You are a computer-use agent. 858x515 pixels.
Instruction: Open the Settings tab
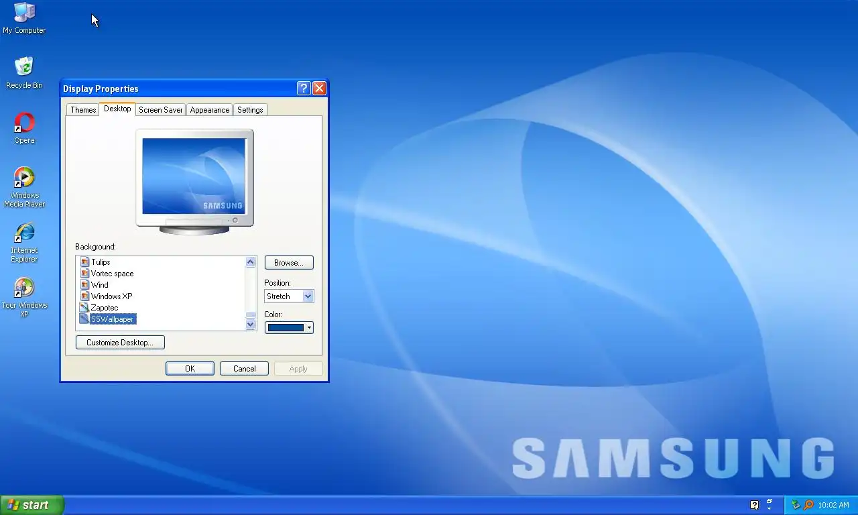(x=250, y=110)
